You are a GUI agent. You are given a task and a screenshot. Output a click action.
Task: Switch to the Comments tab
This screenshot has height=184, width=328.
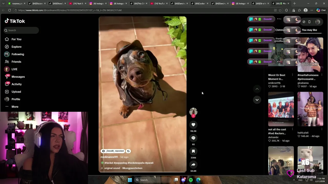point(281,30)
